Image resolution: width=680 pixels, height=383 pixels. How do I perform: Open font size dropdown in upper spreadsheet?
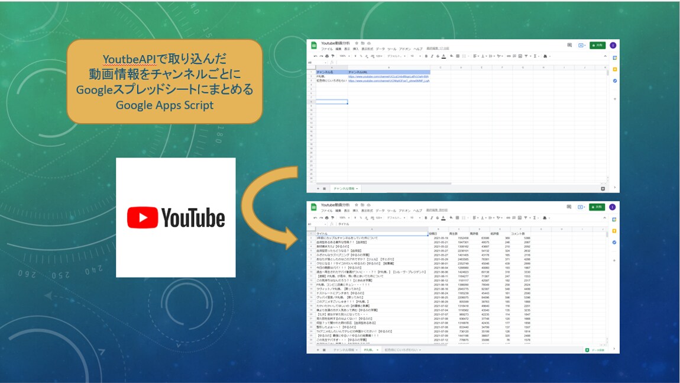(416, 56)
